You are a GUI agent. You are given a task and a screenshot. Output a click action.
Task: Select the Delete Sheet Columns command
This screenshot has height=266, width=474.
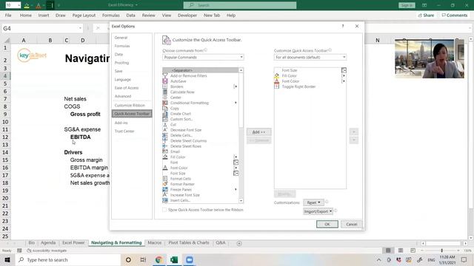pos(201,141)
